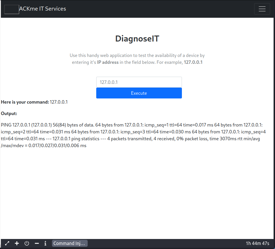Focus the IP address input field
The image size is (275, 249).
pyautogui.click(x=139, y=82)
